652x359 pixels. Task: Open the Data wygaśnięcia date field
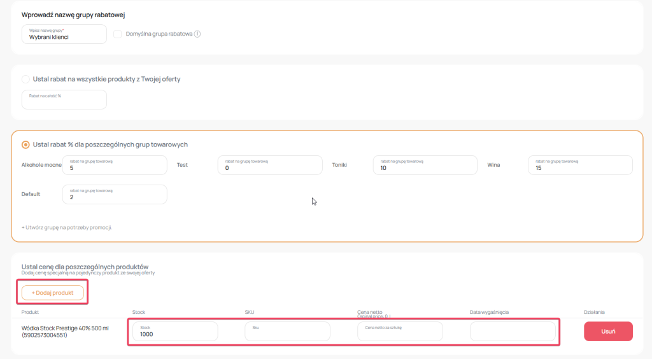(513, 332)
